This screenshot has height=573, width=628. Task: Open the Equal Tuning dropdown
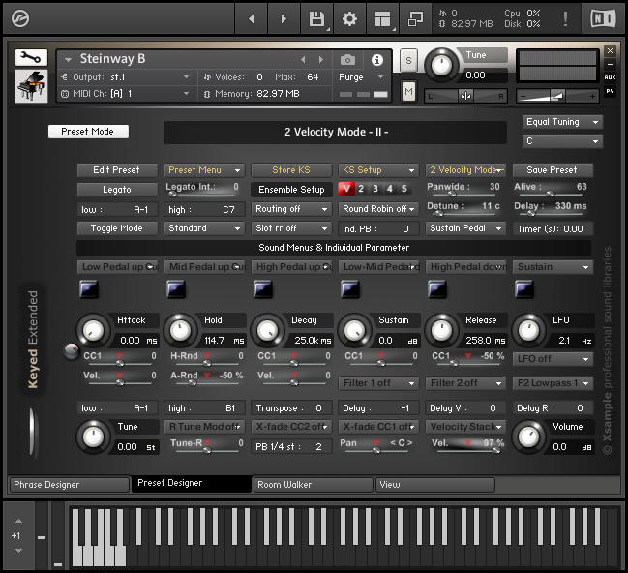(x=562, y=122)
